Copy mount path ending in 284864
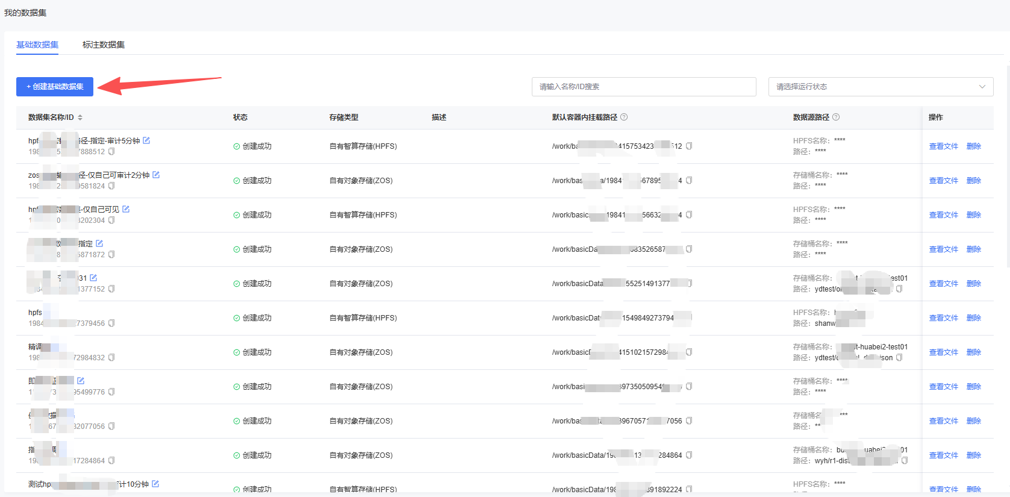Viewport: 1010px width, 497px height. [689, 455]
